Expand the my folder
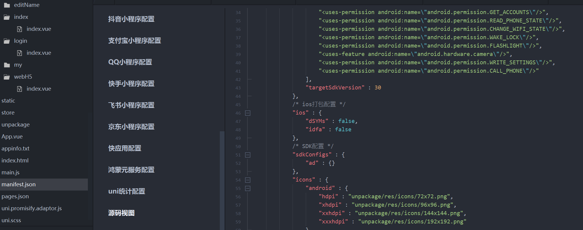 tap(18, 65)
